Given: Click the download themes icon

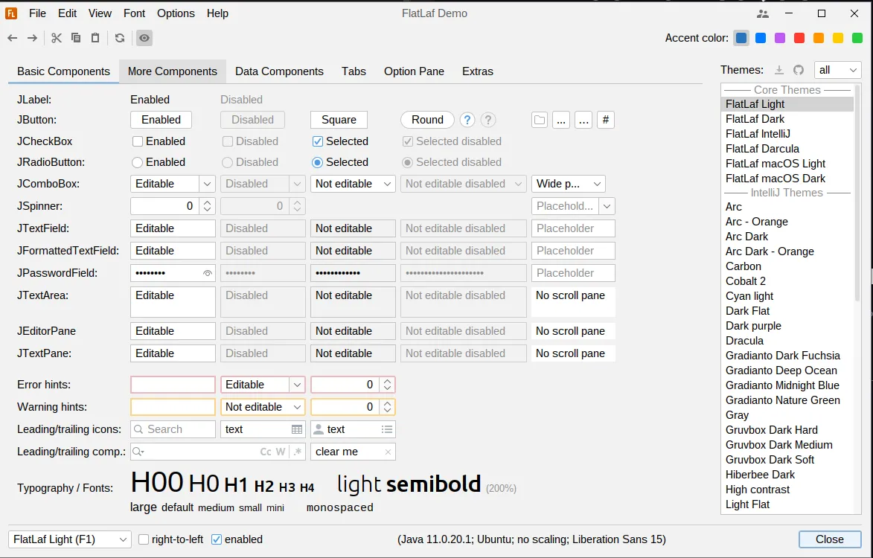Looking at the screenshot, I should [x=779, y=70].
